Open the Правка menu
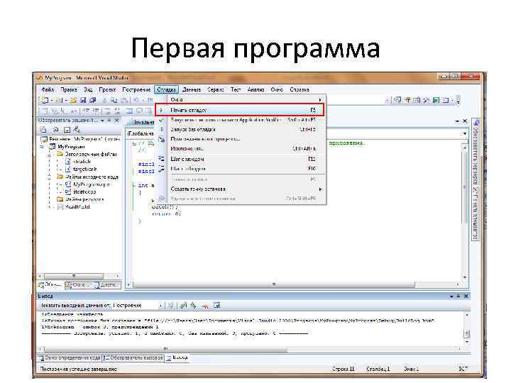 [x=68, y=89]
